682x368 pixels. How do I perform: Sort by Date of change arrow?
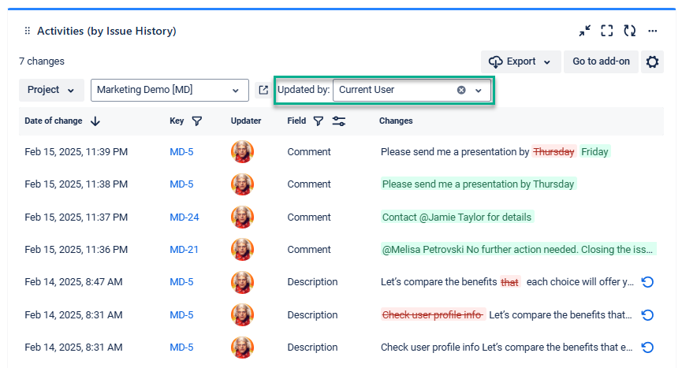(95, 121)
